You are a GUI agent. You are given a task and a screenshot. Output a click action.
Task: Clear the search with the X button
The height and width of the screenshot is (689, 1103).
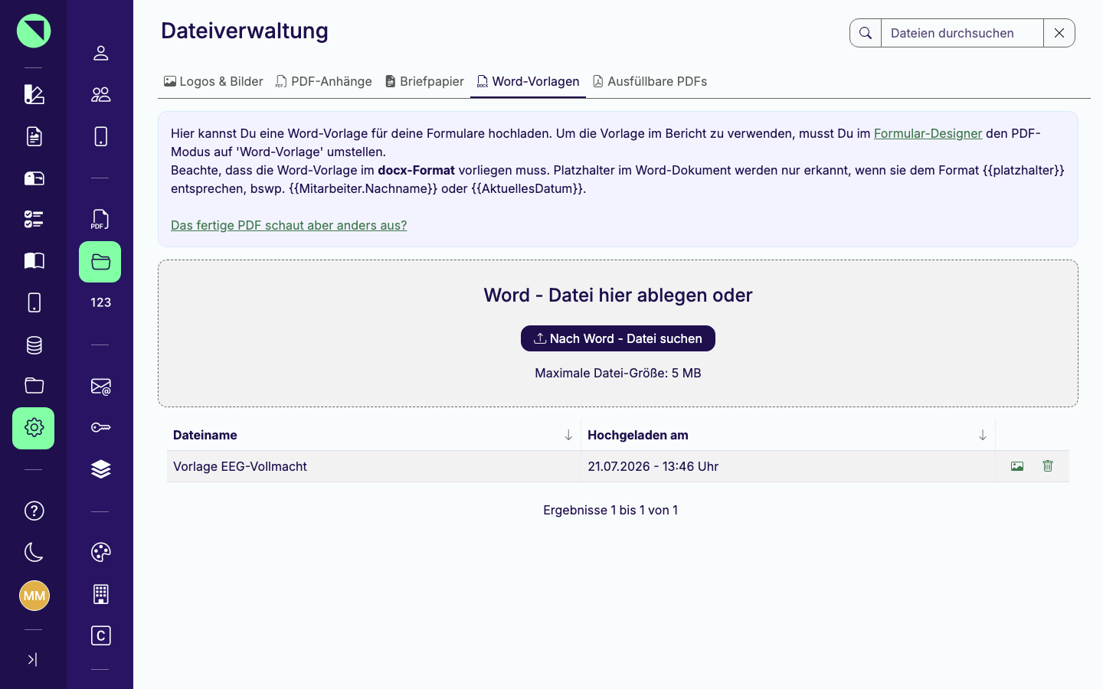coord(1059,33)
